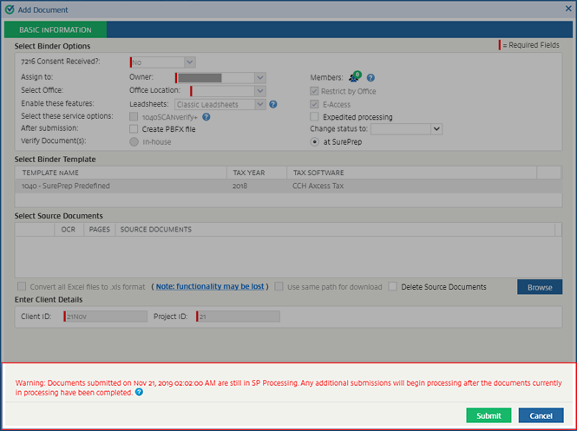Expand the Owner dropdown
Image resolution: width=577 pixels, height=431 pixels.
259,77
